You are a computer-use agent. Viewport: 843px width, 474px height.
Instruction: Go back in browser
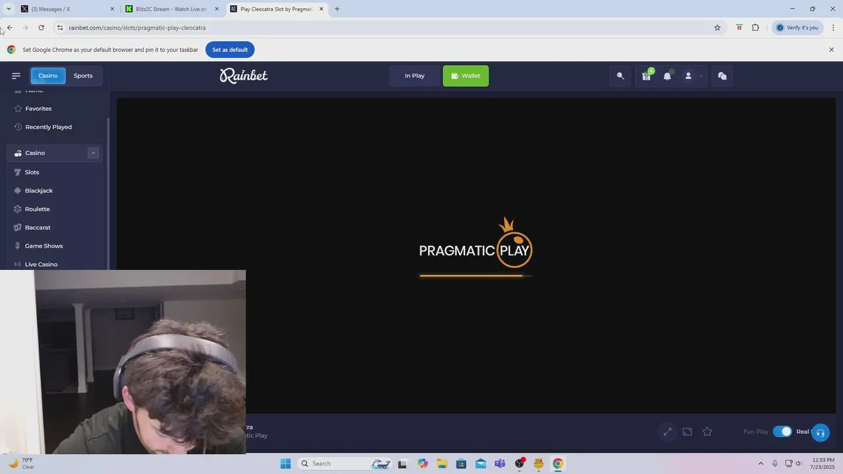point(9,28)
